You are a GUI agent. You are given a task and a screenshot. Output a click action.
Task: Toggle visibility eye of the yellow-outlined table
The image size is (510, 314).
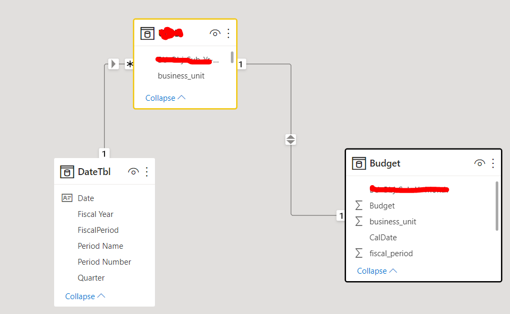215,33
